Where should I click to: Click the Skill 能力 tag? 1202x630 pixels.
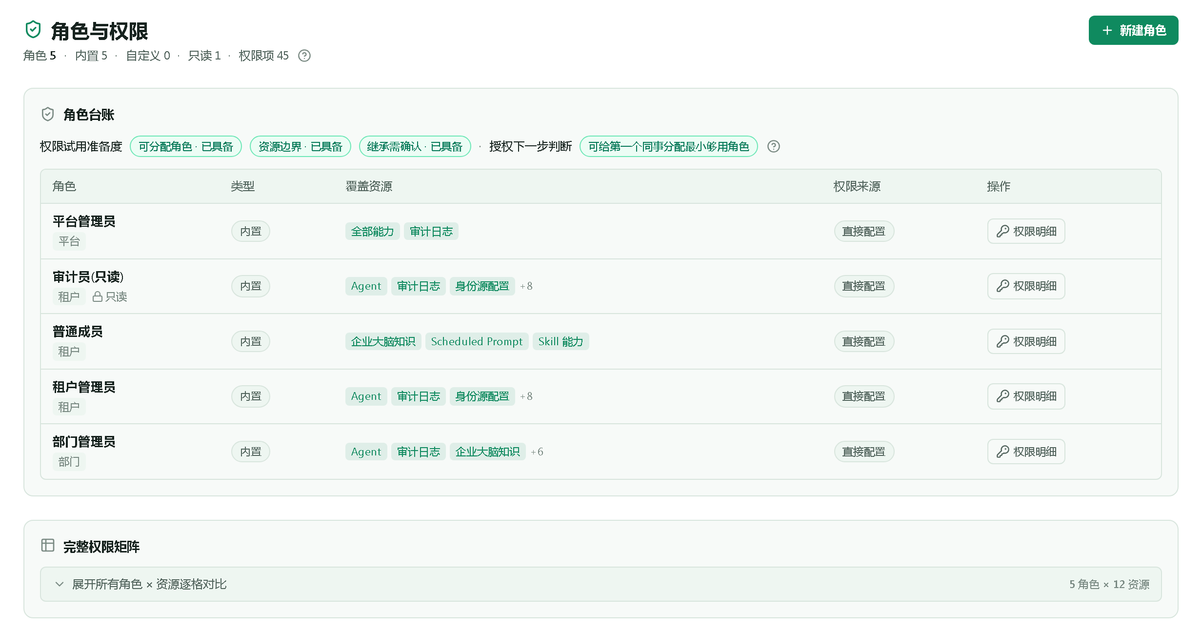click(x=561, y=341)
